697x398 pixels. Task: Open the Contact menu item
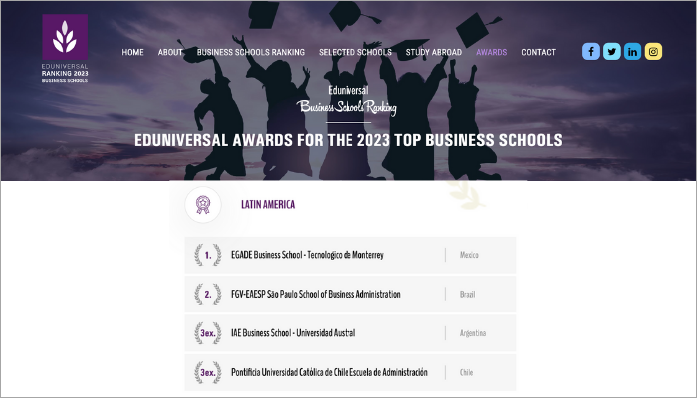click(539, 52)
